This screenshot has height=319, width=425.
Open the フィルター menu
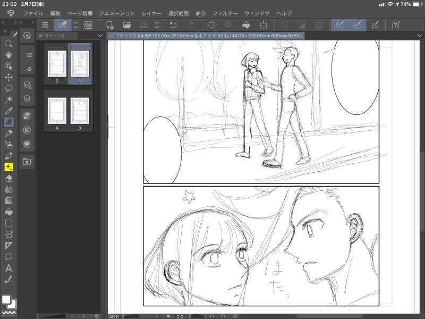click(x=225, y=13)
